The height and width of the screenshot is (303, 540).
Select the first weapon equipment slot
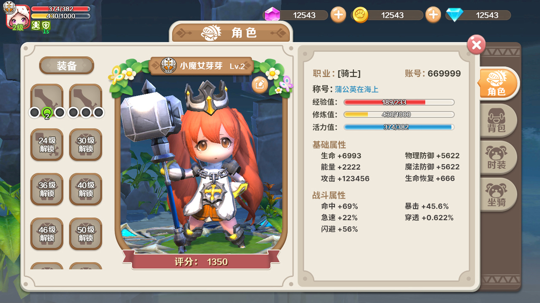(x=47, y=98)
